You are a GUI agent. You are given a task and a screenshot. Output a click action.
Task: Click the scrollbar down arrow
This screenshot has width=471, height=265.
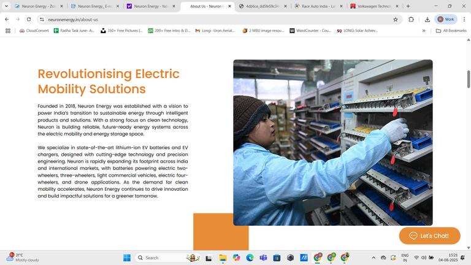point(469,248)
